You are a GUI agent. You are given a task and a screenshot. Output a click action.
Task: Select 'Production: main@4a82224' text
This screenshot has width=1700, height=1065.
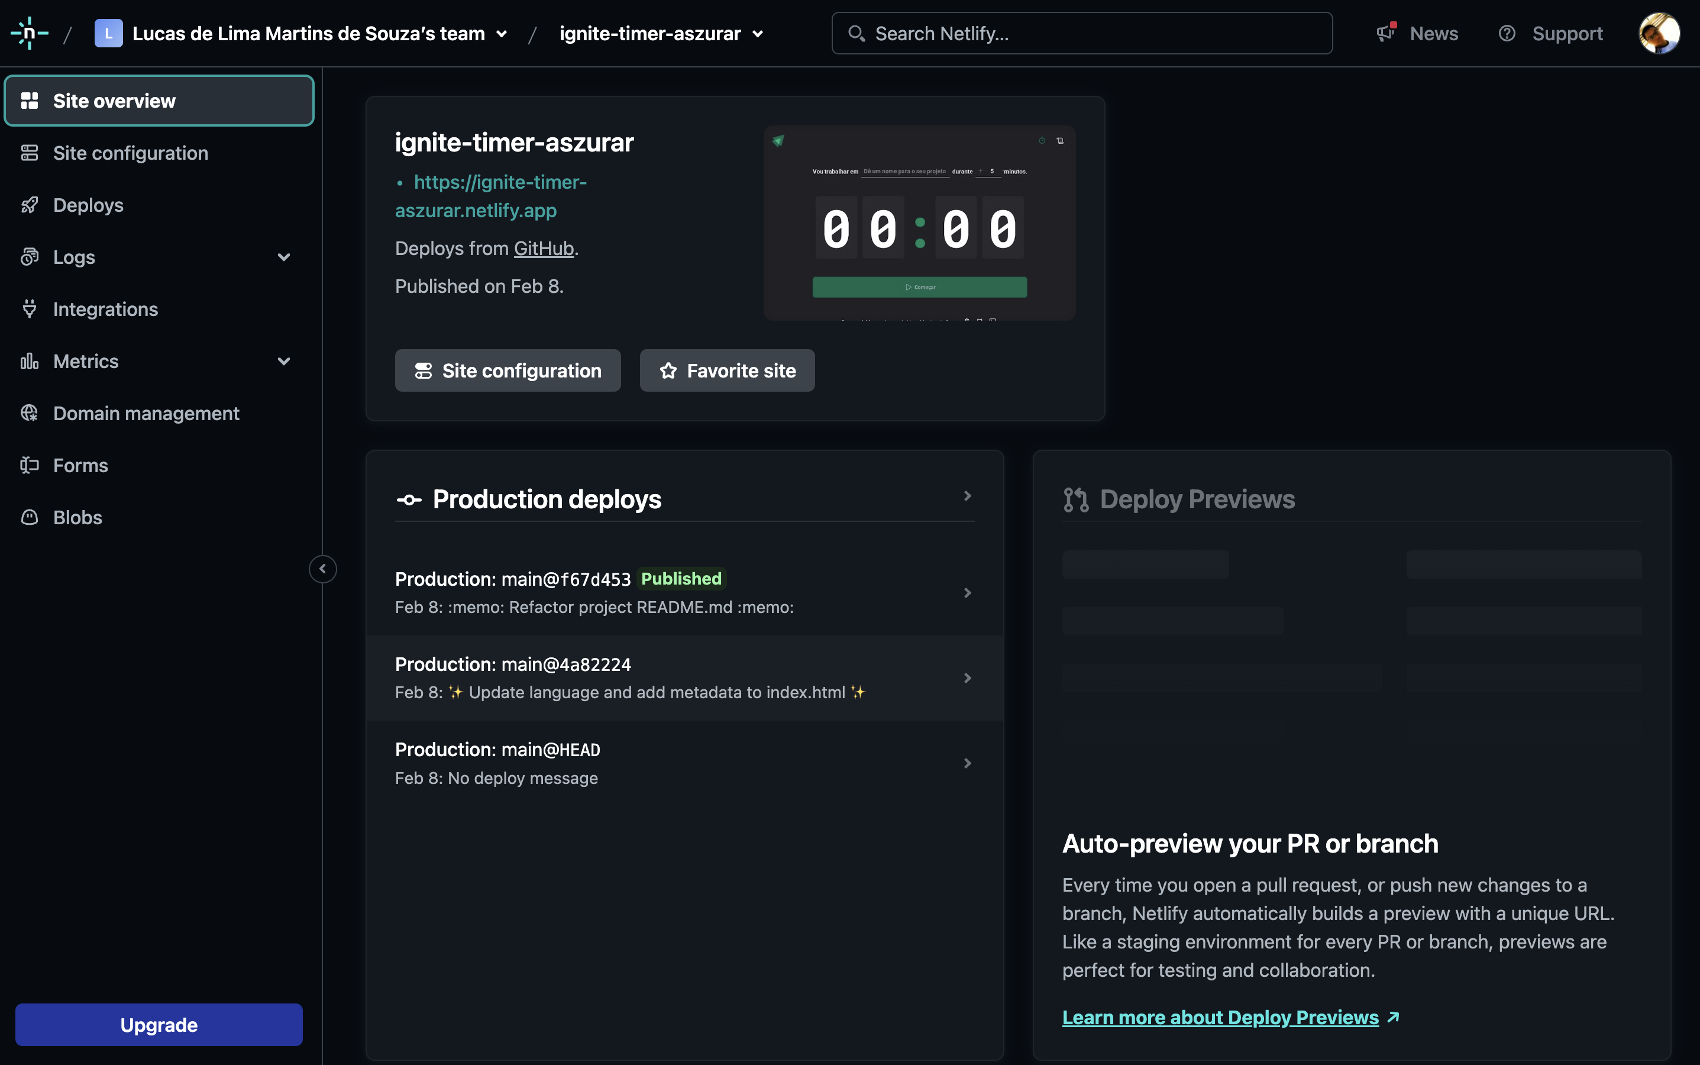point(513,664)
